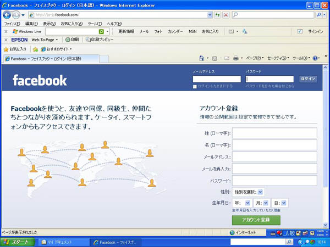Close the EPSON toolbar with X
Screen dimensions: 330x247
pyautogui.click(x=6, y=40)
